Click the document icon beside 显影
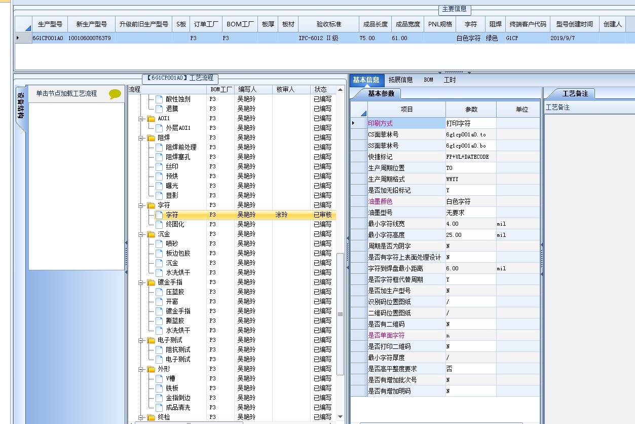Viewport: 635px width, 424px height. point(159,195)
